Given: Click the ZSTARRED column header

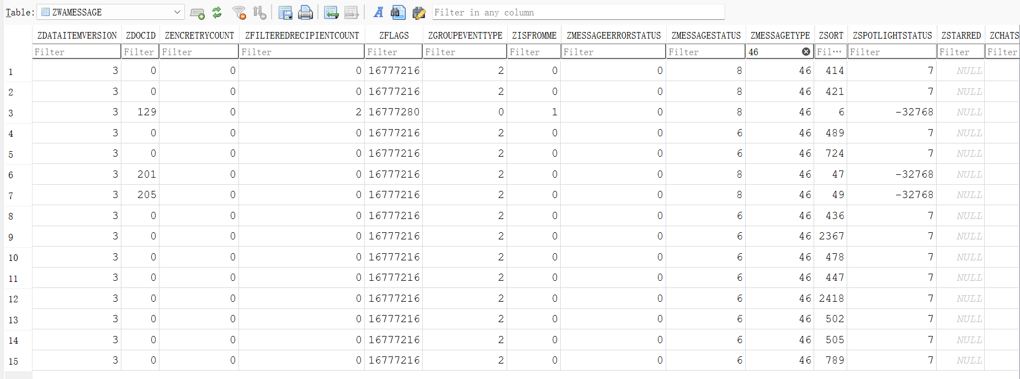Looking at the screenshot, I should click(961, 35).
